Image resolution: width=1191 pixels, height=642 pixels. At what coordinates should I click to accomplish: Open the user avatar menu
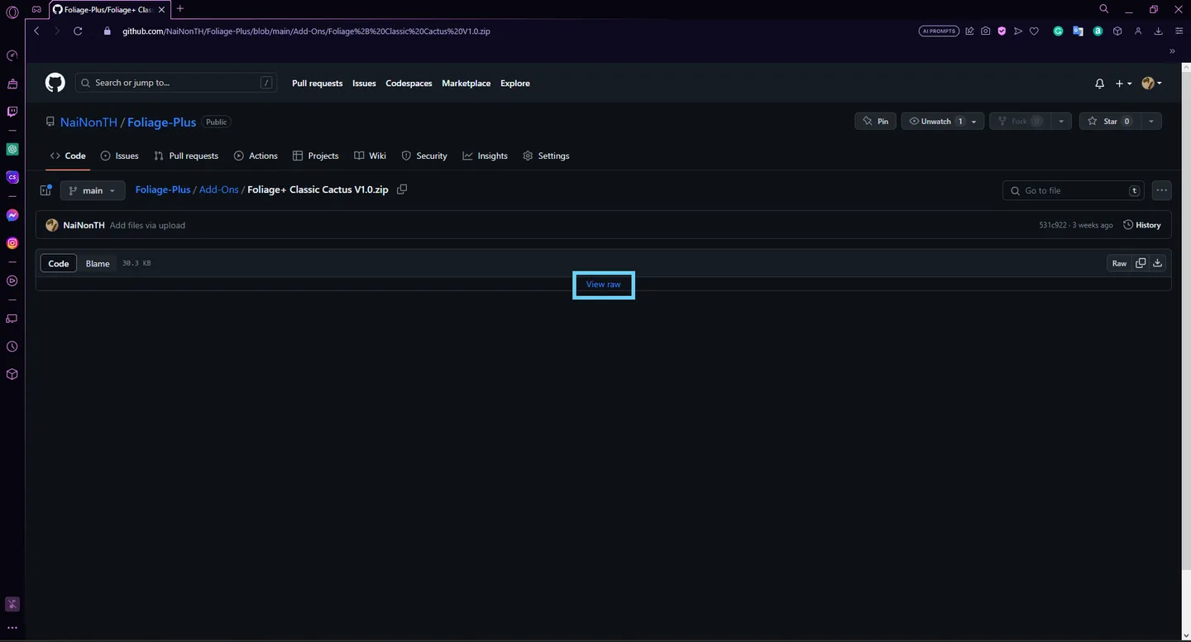(x=1151, y=84)
